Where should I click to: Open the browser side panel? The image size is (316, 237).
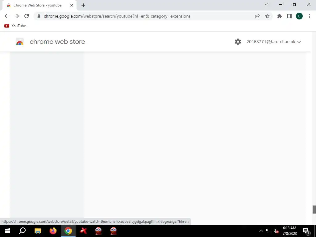tap(289, 16)
